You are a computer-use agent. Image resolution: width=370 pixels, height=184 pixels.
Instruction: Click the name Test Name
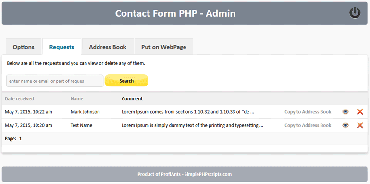(x=81, y=125)
